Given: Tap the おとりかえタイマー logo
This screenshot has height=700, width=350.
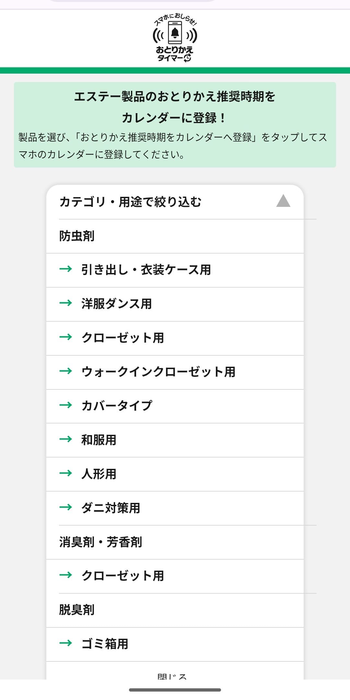Looking at the screenshot, I should pyautogui.click(x=175, y=38).
